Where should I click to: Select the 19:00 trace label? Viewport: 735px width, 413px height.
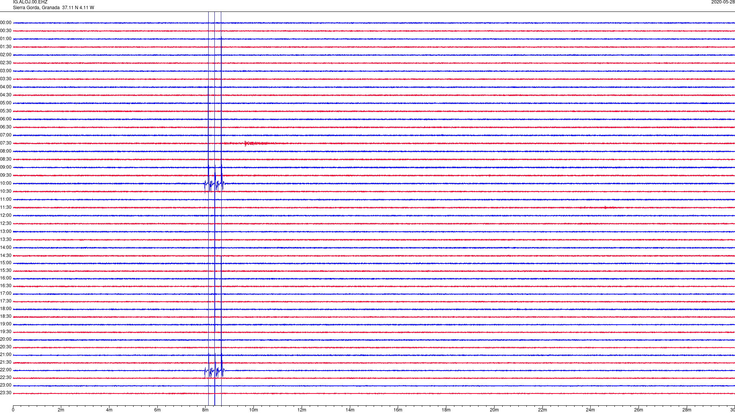point(6,324)
